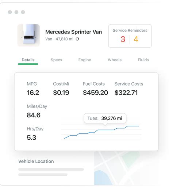This screenshot has height=187, width=173.
Task: Click the Fuel Costs value $459.20
Action: (x=96, y=93)
